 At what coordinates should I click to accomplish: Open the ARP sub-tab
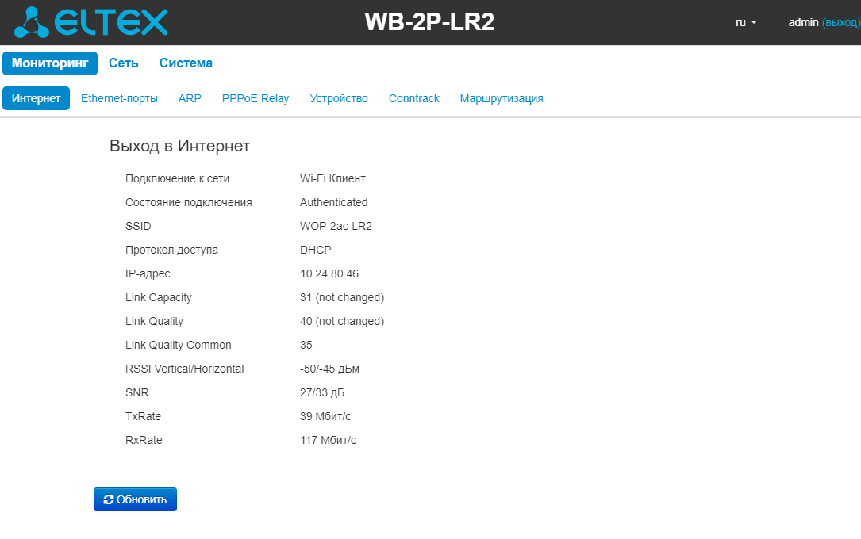pyautogui.click(x=190, y=98)
